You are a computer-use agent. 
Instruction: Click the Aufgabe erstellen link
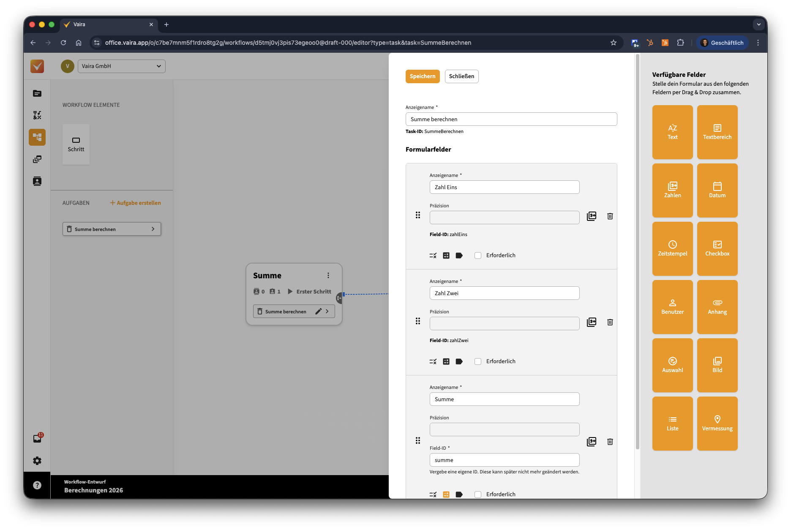136,203
